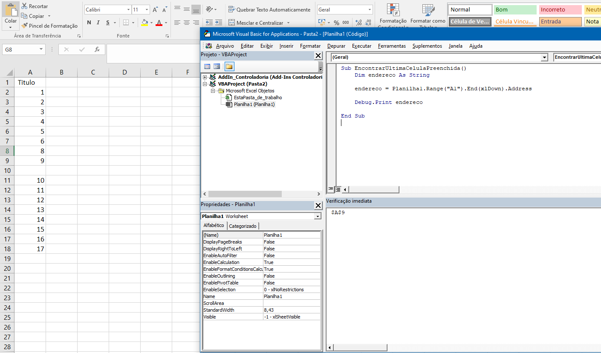This screenshot has height=353, width=601.
Task: Open Área de Transferência dialog launcher
Action: pos(79,36)
